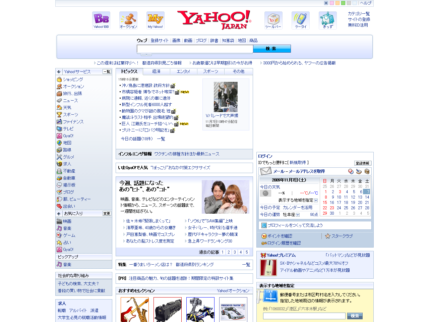Open ファイナンス in the sidebar
The width and height of the screenshot is (429, 322).
[x=73, y=122]
